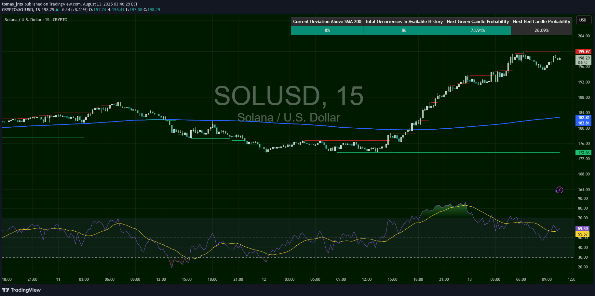Click the RSI 90.00 axis label

point(583,199)
